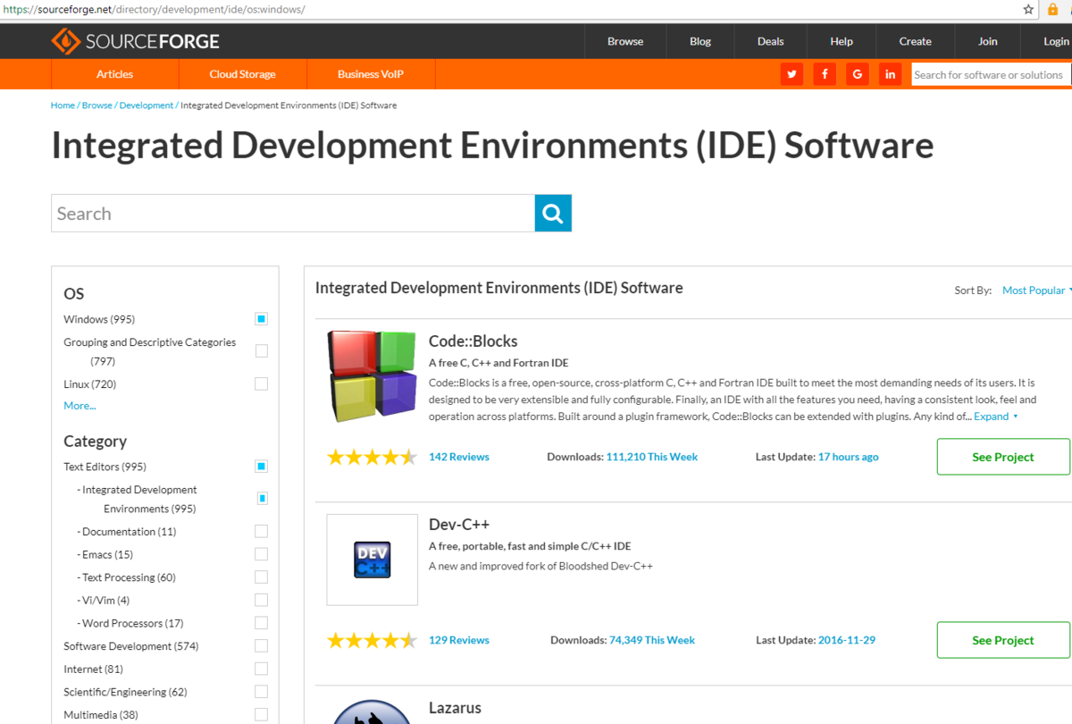Open the 142 Reviews link
1072x724 pixels.
pyautogui.click(x=459, y=457)
